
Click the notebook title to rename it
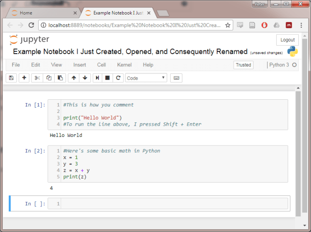[x=130, y=51]
